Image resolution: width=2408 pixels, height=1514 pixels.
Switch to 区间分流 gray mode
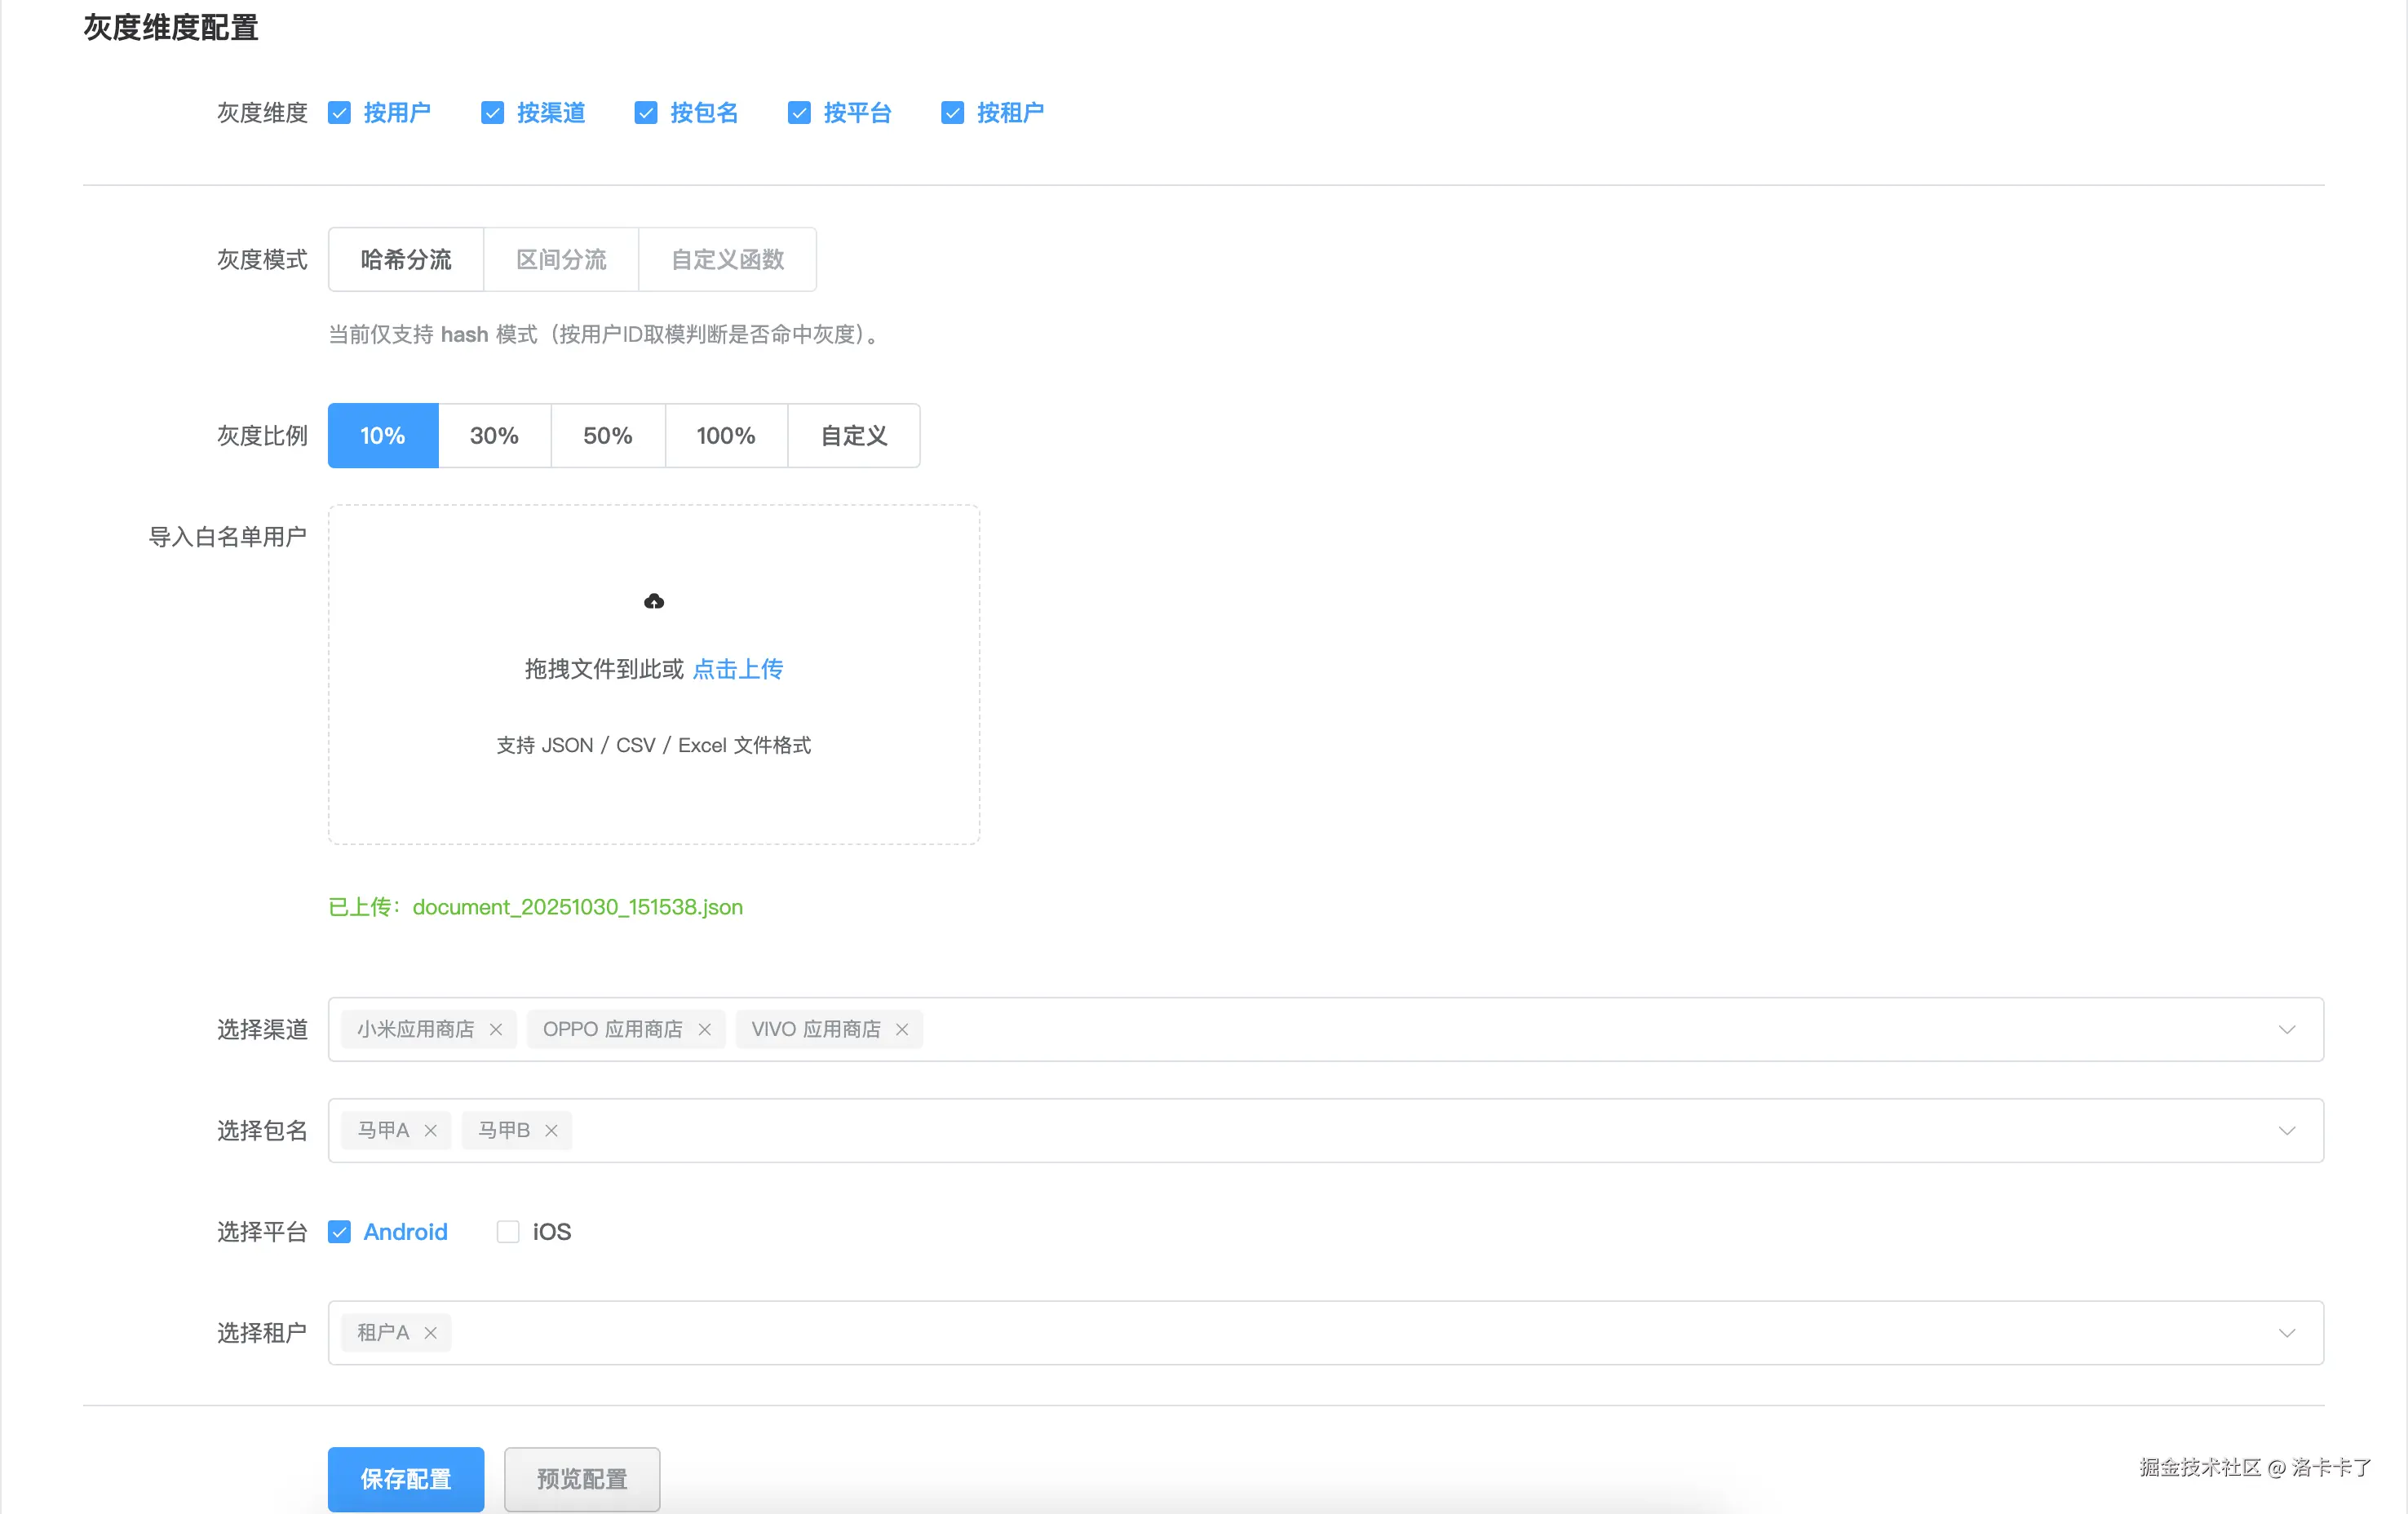pos(561,259)
